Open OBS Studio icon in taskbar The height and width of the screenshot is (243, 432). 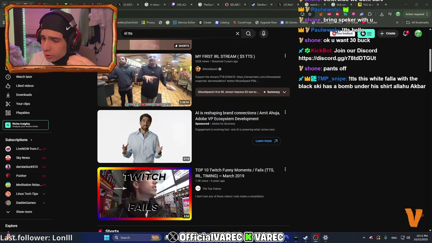(x=316, y=238)
